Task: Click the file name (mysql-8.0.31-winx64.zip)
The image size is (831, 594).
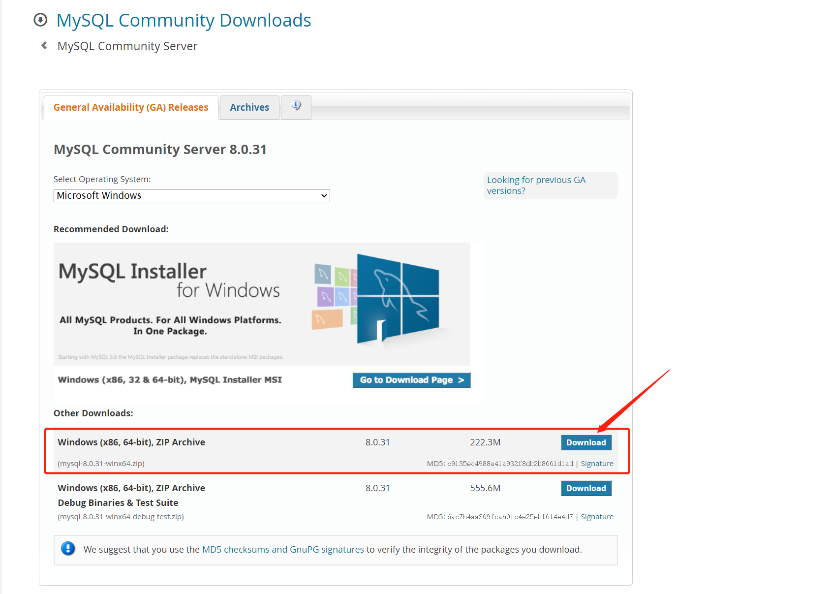Action: [101, 464]
